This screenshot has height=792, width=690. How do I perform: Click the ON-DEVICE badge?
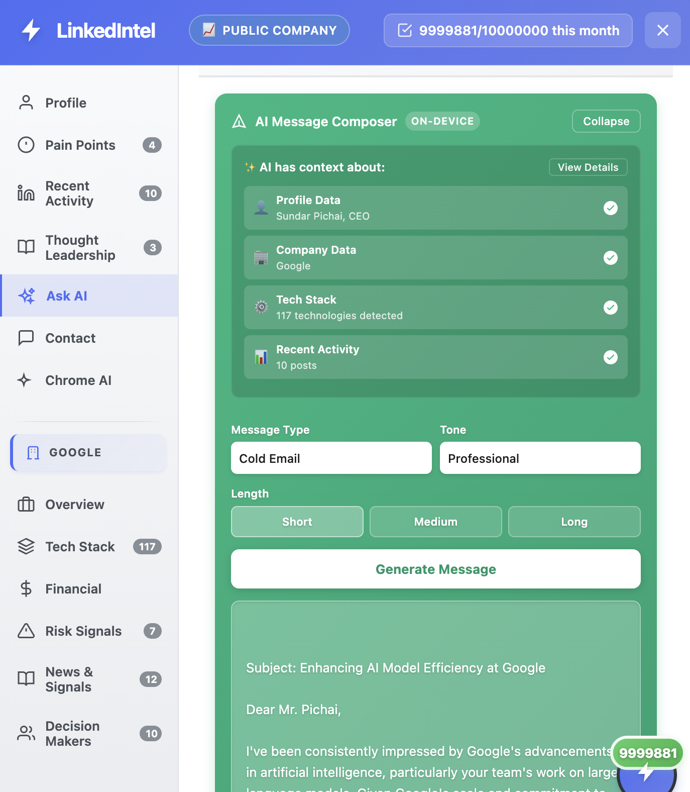coord(442,121)
